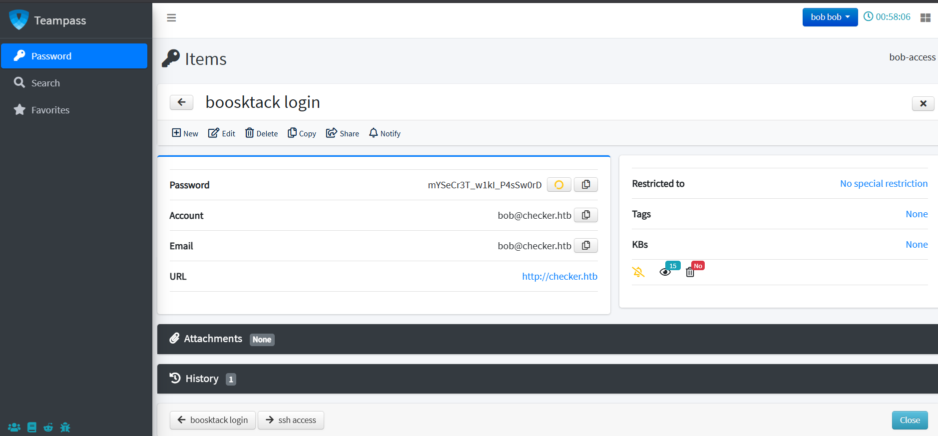Expand the History section
The height and width of the screenshot is (436, 938).
547,379
